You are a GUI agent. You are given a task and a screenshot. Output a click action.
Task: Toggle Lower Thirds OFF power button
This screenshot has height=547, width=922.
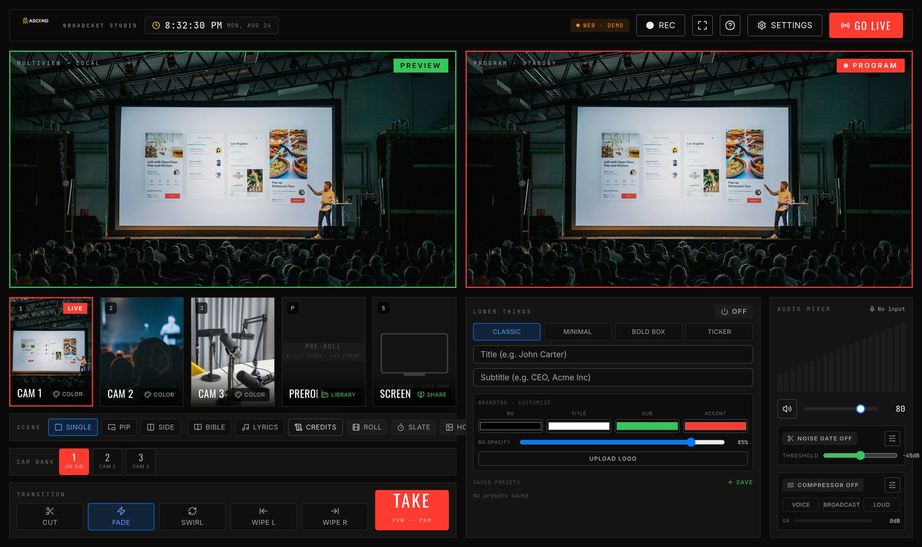(734, 311)
